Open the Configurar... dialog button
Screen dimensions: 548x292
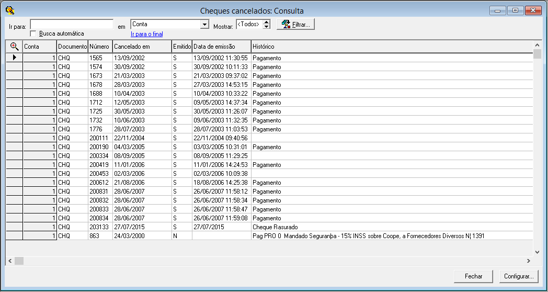(518, 276)
